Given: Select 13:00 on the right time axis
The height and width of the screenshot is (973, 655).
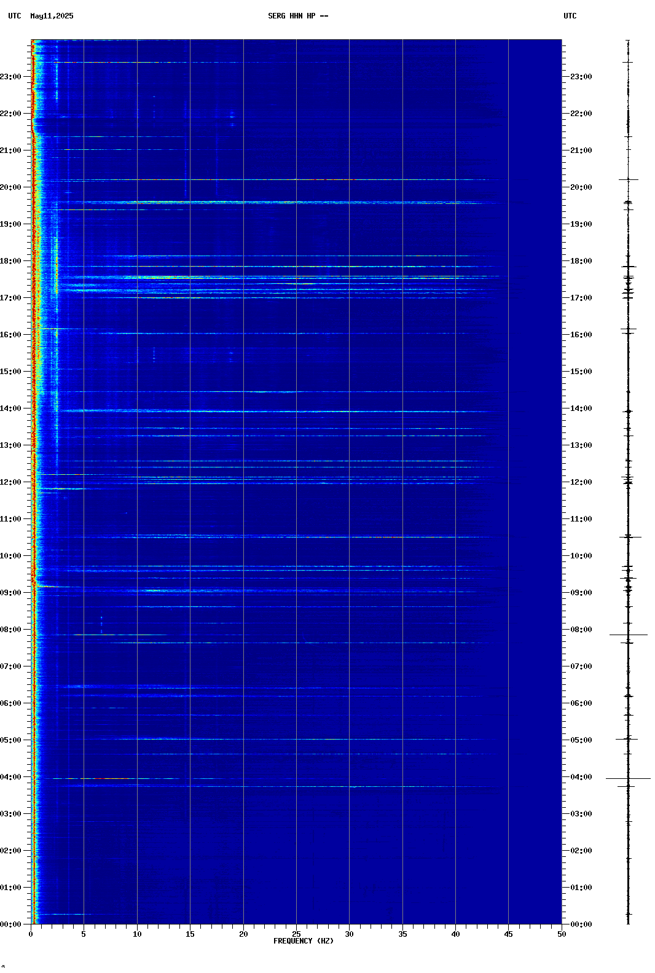Looking at the screenshot, I should click(x=581, y=445).
